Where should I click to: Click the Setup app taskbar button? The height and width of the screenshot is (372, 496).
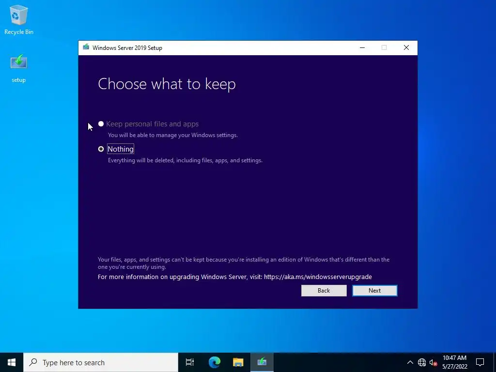(x=262, y=362)
